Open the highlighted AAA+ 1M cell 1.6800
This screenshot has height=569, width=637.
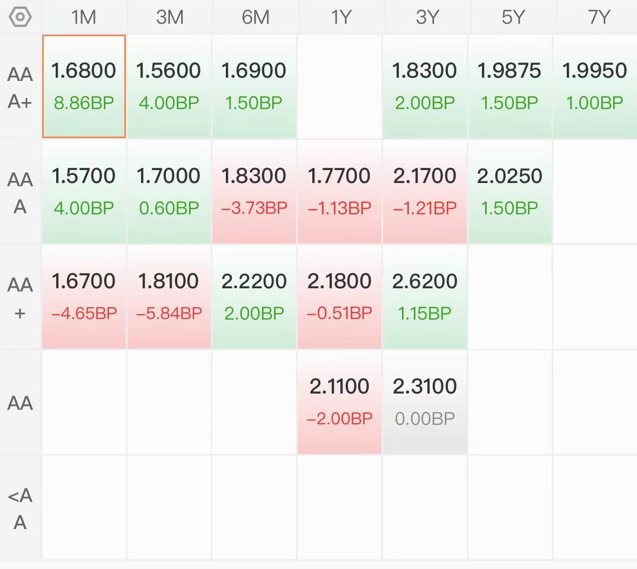[84, 86]
